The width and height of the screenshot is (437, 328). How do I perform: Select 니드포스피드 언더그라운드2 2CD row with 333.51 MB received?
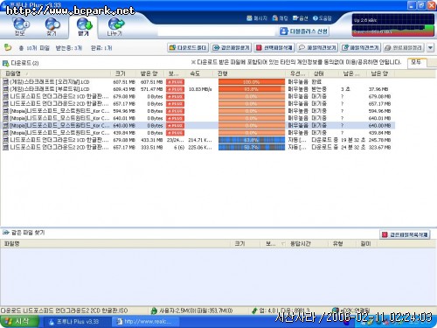pyautogui.click(x=198, y=148)
